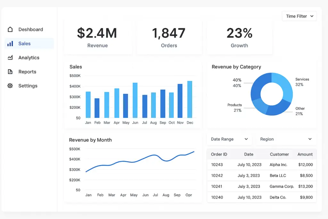This screenshot has height=219, width=328.
Task: Click the Reports document icon
Action: tap(10, 72)
